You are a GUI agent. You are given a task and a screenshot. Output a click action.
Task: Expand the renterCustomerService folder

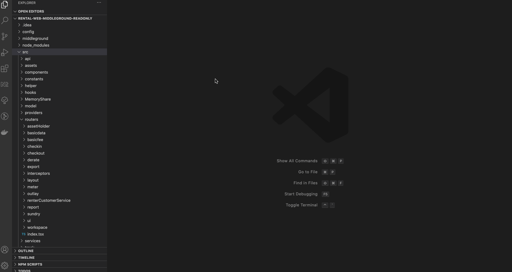[59, 201]
